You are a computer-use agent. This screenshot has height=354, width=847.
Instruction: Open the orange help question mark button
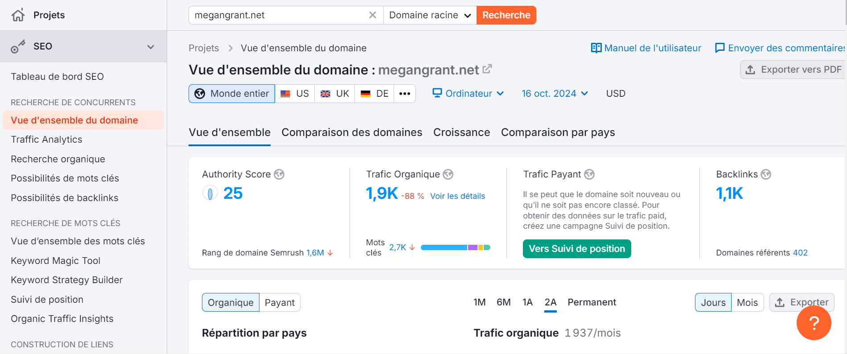point(814,323)
